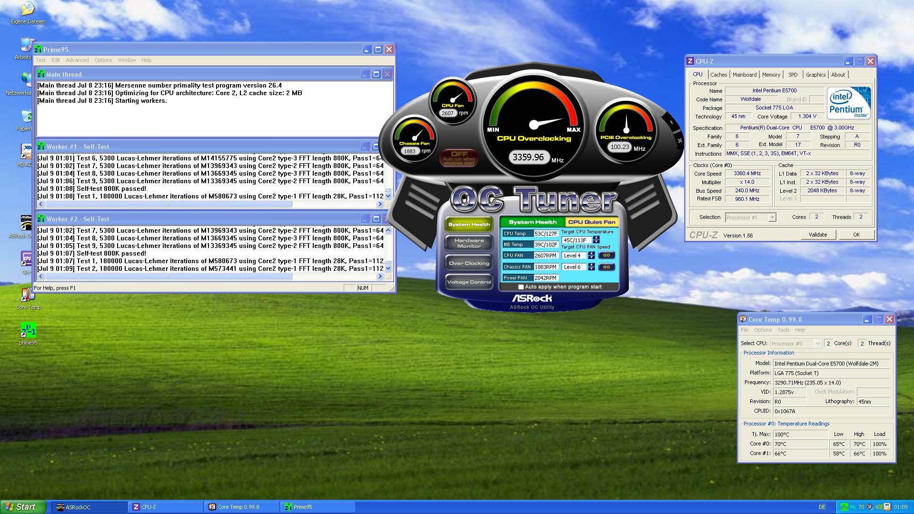Switch to the About tab in CPU-Z
The image size is (914, 514).
(838, 75)
